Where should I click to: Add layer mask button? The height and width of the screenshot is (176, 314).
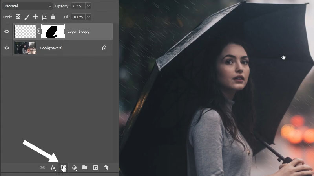click(x=63, y=168)
